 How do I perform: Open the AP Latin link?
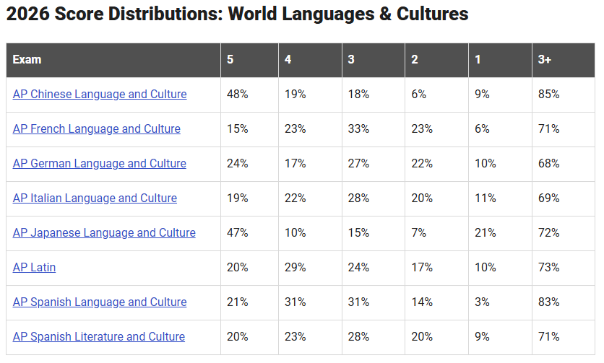34,268
